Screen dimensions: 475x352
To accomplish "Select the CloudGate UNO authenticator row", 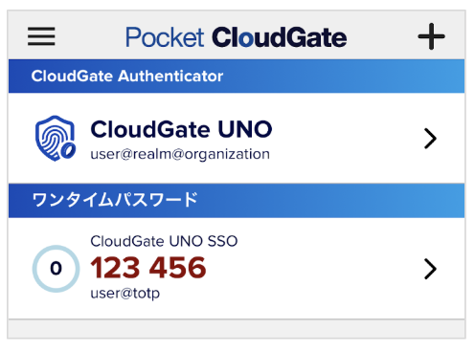I will click(x=237, y=138).
